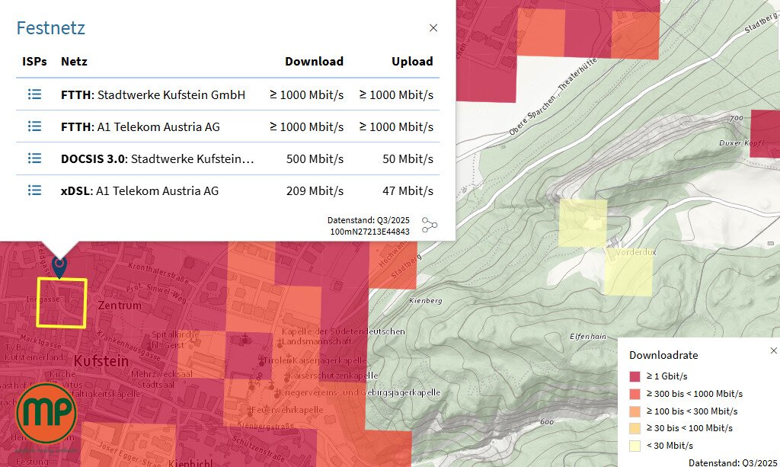Click the Download column header

coord(314,62)
